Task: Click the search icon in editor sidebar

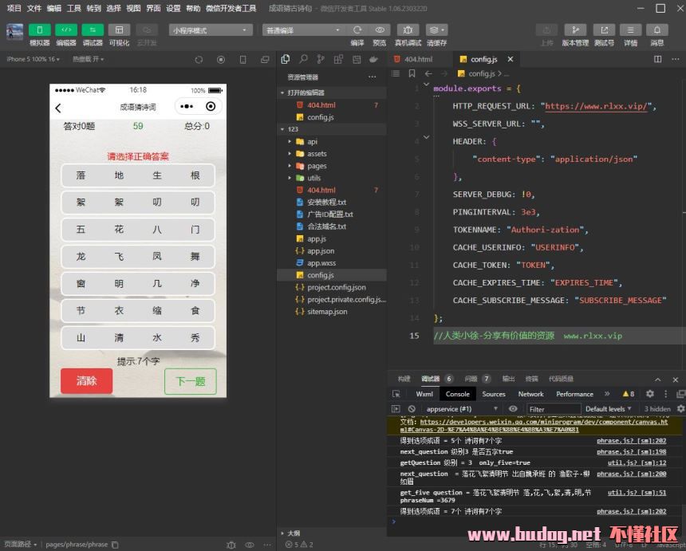Action: pos(303,59)
